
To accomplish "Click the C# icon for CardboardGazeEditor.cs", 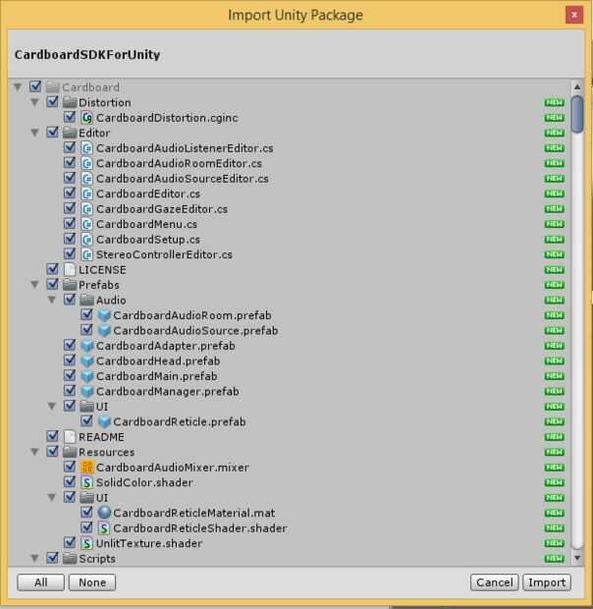I will (x=87, y=208).
